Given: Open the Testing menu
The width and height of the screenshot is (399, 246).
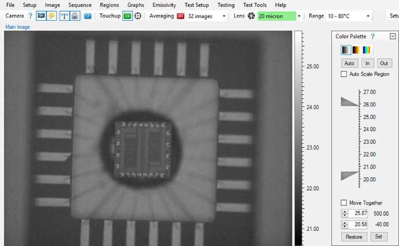Looking at the screenshot, I should click(226, 5).
